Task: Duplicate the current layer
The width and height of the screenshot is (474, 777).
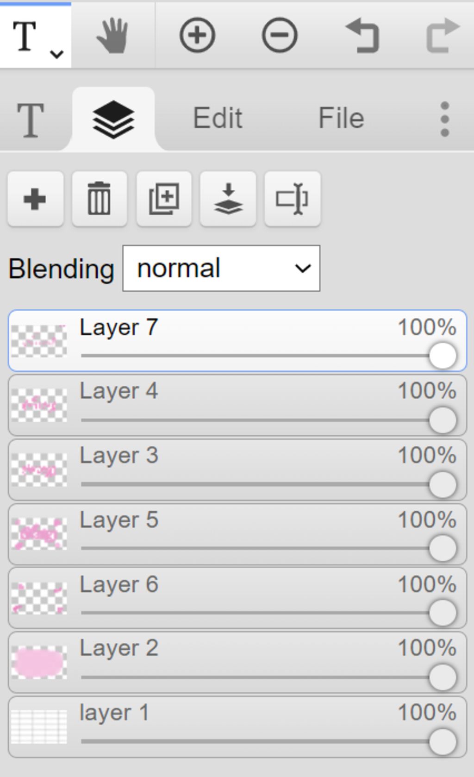Action: (x=164, y=199)
